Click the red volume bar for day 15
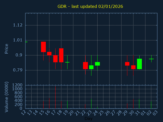The image size is (163, 122). tap(43, 105)
